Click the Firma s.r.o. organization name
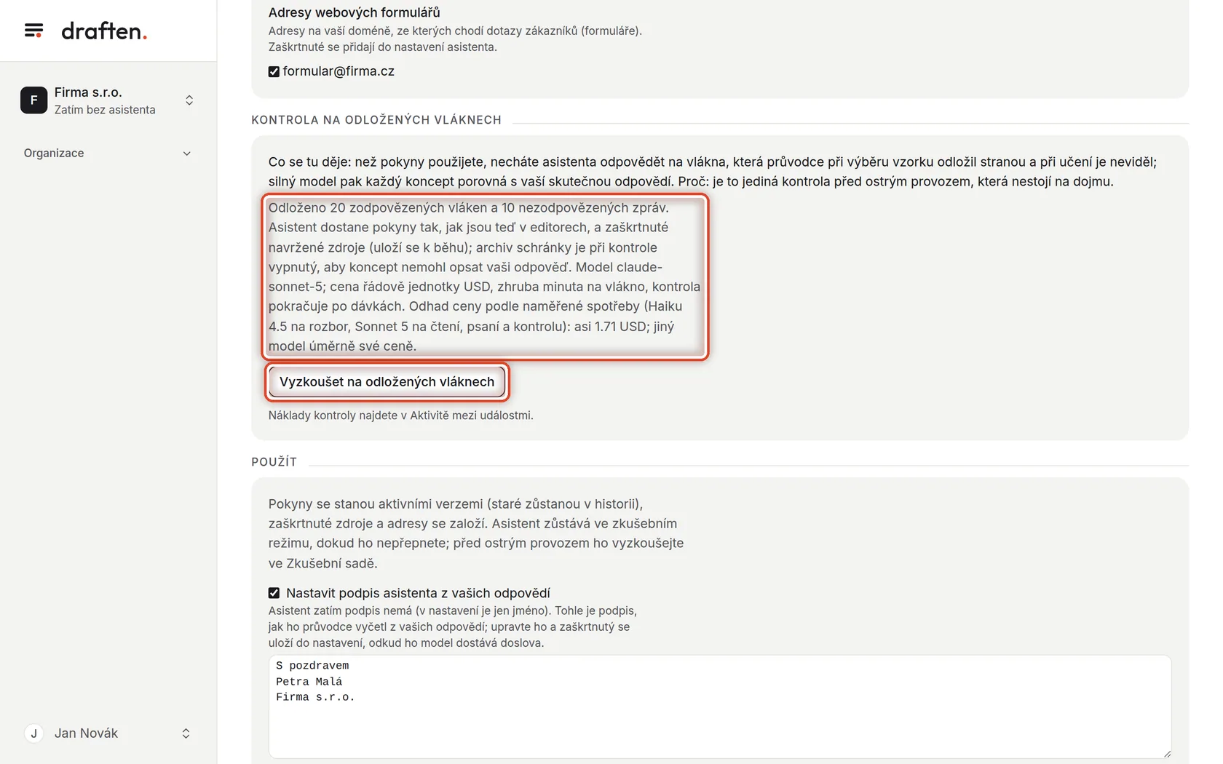Viewport: 1223px width, 764px height. (x=88, y=92)
